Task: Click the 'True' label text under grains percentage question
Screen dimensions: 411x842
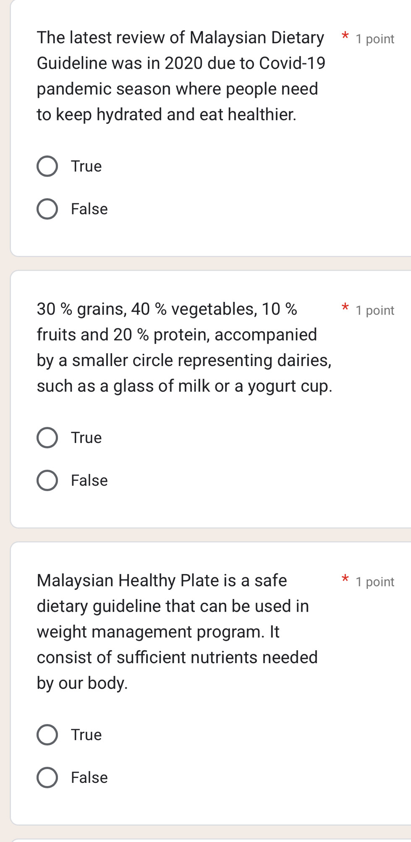Action: coord(86,438)
